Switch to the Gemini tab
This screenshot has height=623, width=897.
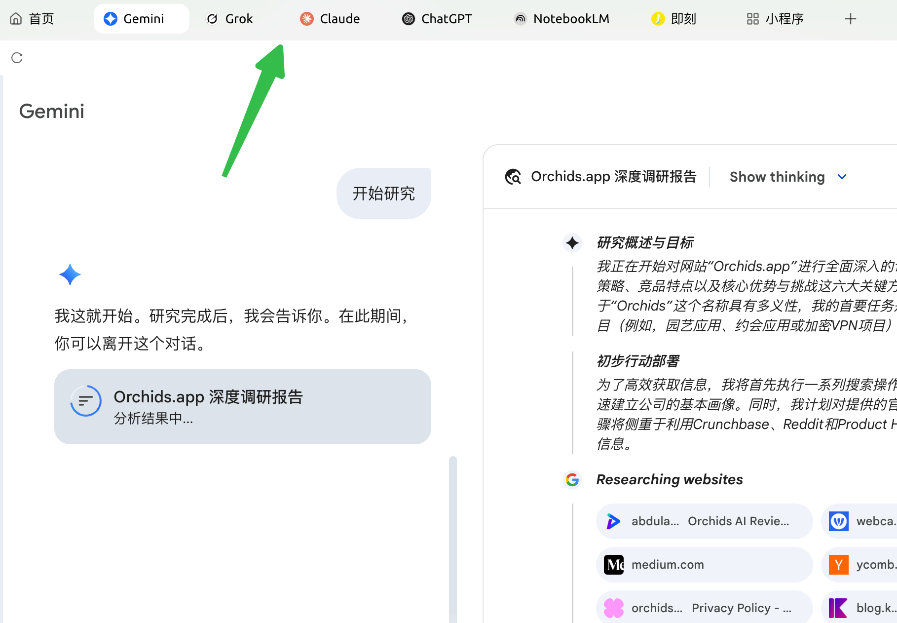point(142,19)
